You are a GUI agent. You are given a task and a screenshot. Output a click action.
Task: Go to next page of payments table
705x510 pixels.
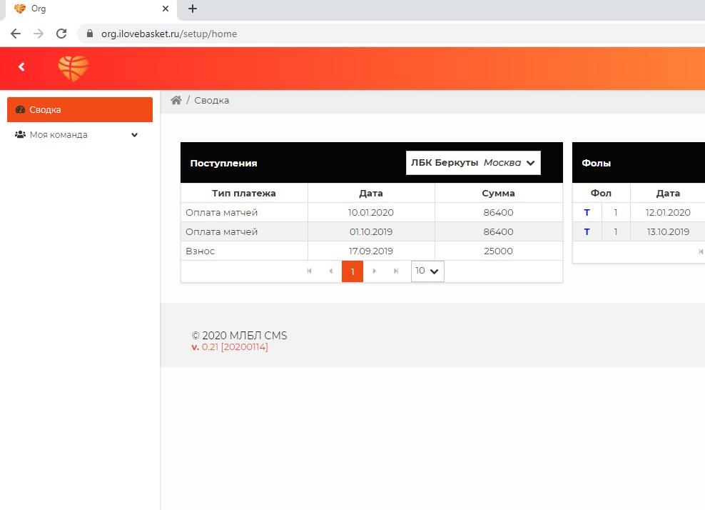tap(375, 271)
